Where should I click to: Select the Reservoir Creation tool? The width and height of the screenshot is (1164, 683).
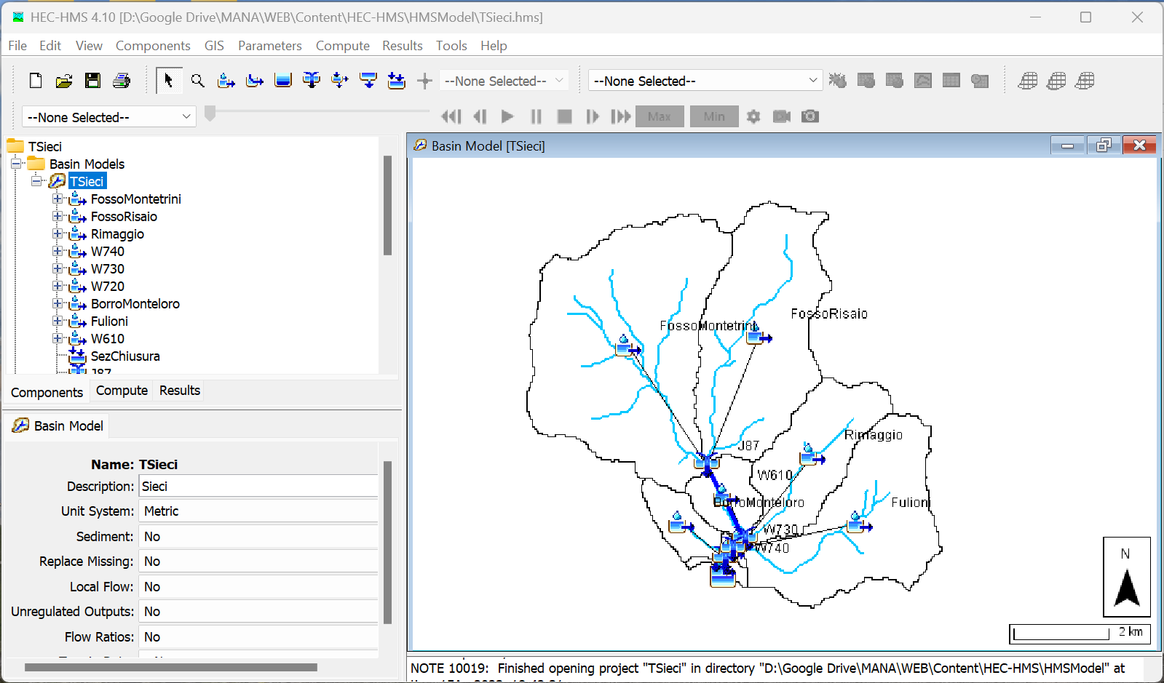283,81
